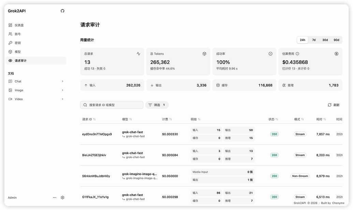Sort table by 请求 ID column
353x210 pixels.
pos(89,119)
